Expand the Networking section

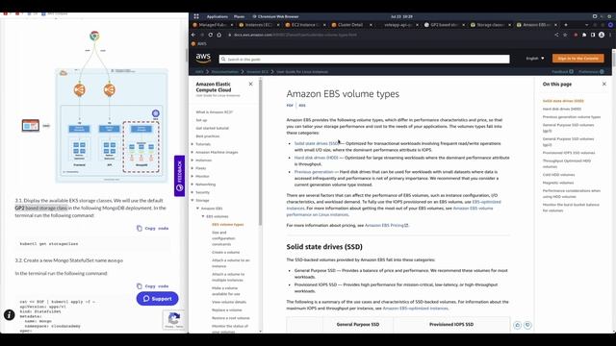pos(192,185)
